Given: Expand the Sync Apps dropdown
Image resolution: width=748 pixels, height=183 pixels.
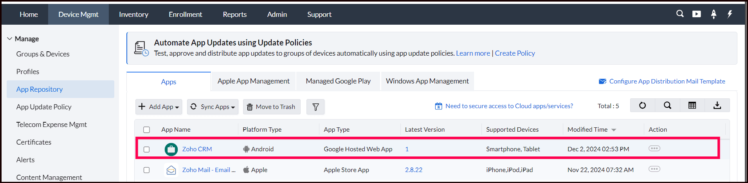Looking at the screenshot, I should [x=213, y=107].
